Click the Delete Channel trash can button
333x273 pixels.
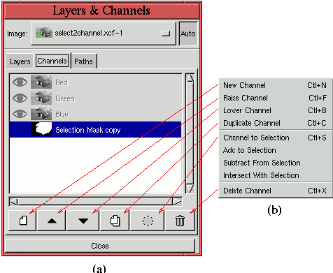coord(180,221)
